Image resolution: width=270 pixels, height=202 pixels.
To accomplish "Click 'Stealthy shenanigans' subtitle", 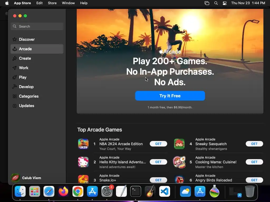I will pos(211,149).
